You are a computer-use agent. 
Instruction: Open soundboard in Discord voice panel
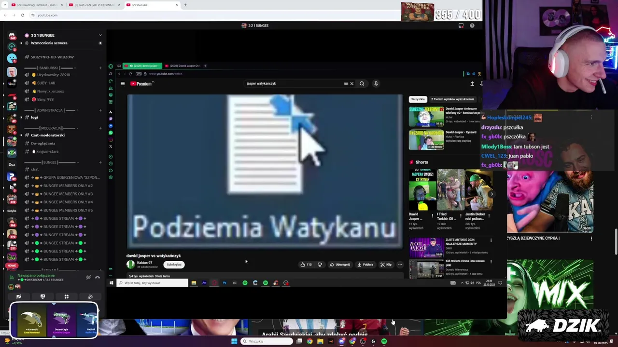point(90,296)
